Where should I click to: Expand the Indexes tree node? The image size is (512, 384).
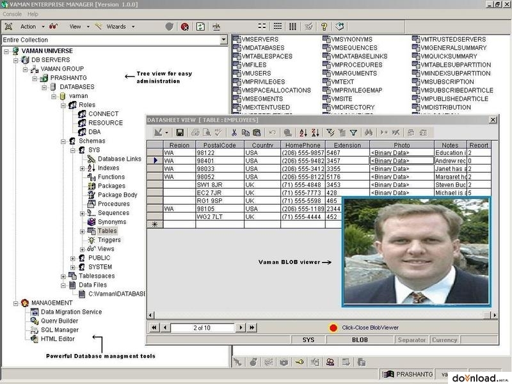[82, 168]
